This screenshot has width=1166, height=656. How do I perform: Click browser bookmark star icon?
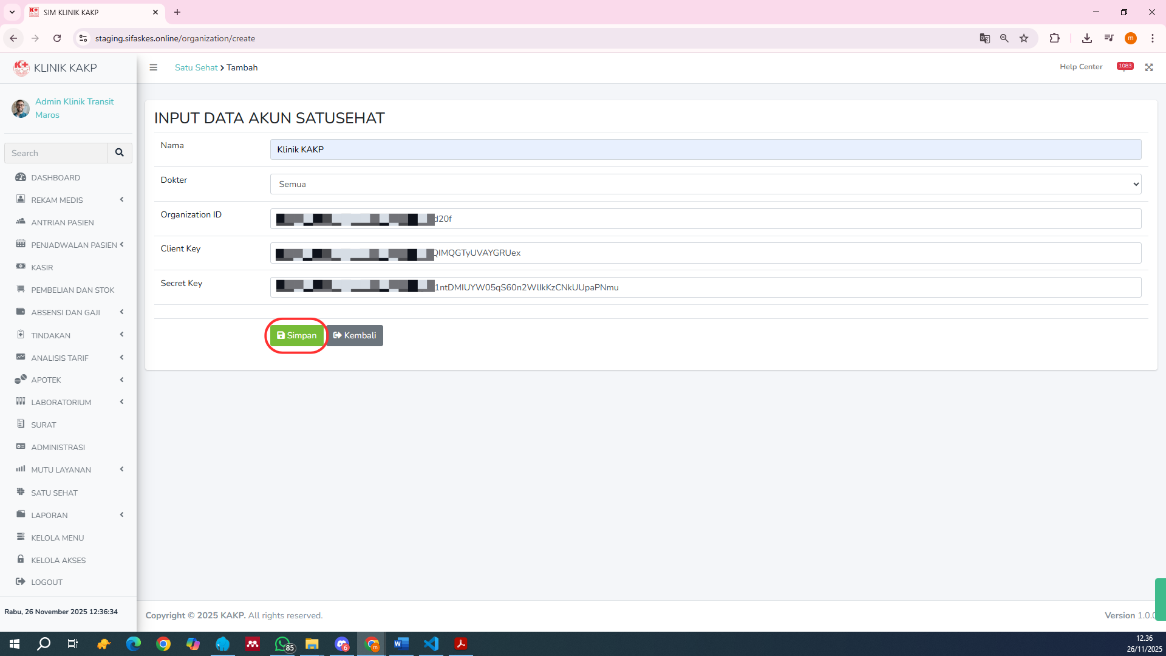click(1024, 38)
